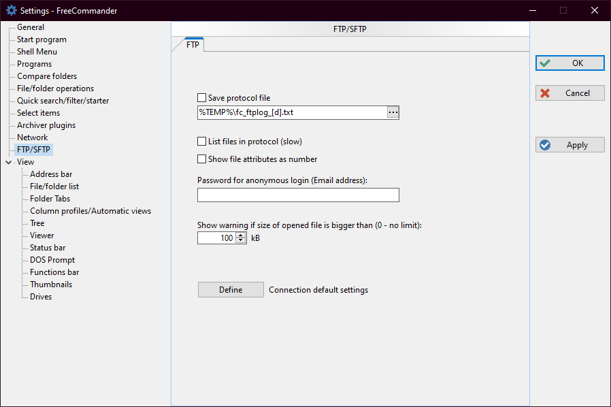Click Define connection default settings button

[231, 290]
